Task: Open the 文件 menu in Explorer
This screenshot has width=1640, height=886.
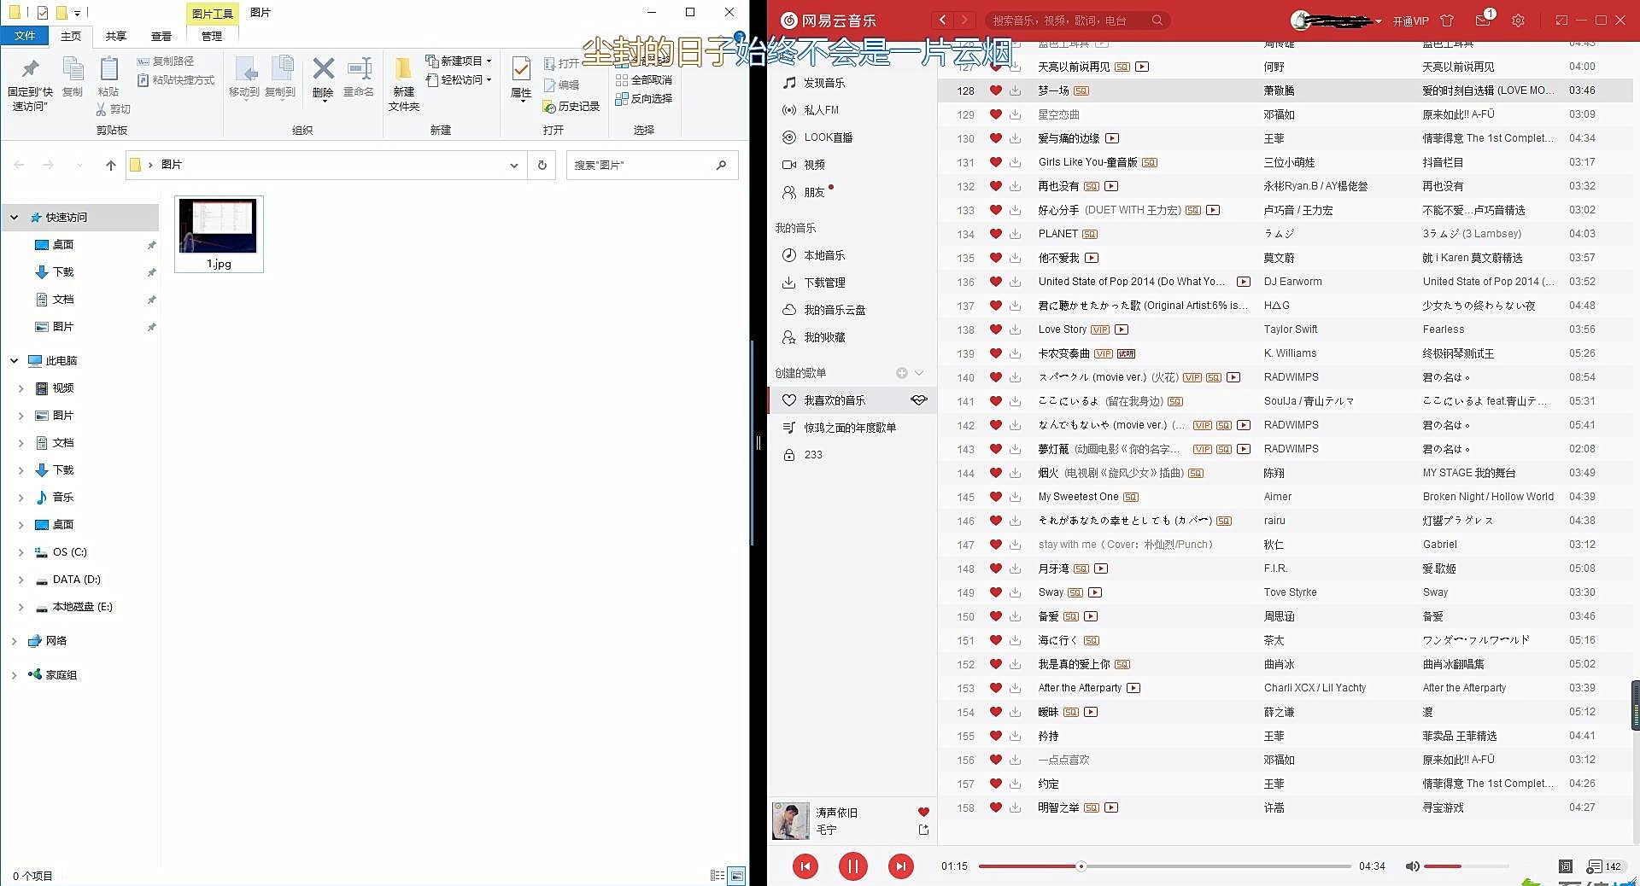Action: click(x=25, y=36)
